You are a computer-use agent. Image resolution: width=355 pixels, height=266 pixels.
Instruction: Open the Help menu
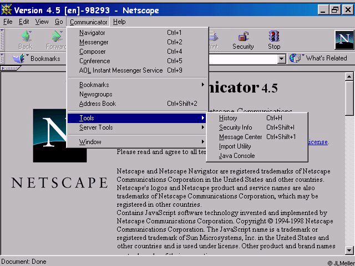(119, 22)
